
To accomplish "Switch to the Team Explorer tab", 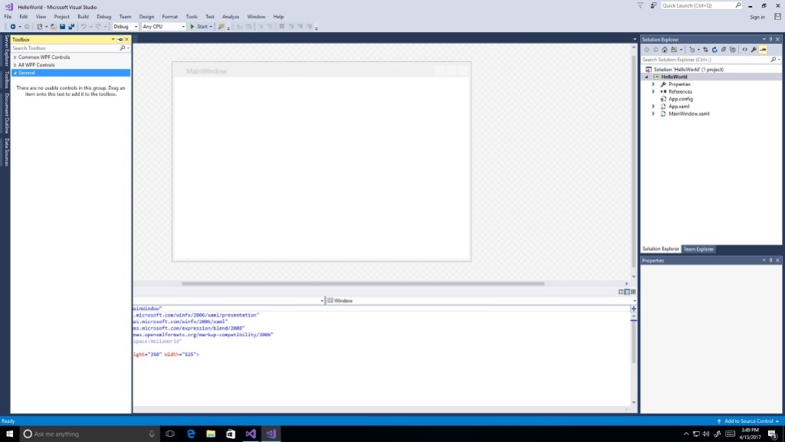I will pyautogui.click(x=698, y=249).
